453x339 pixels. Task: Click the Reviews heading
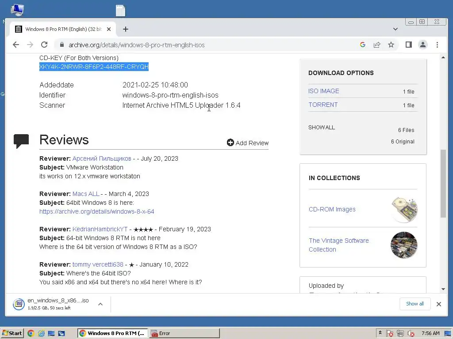tap(64, 140)
